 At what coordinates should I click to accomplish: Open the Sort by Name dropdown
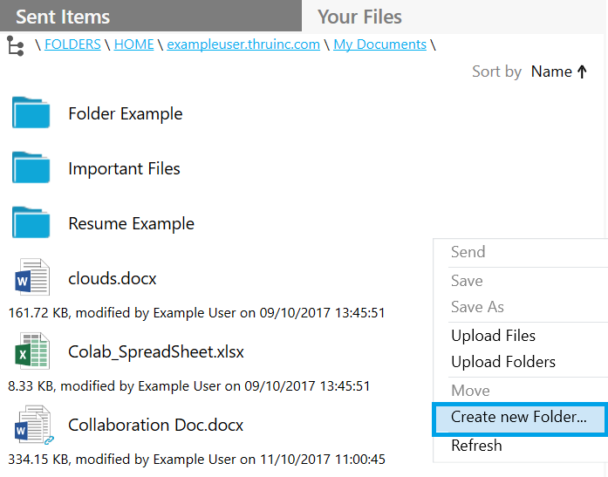[551, 72]
